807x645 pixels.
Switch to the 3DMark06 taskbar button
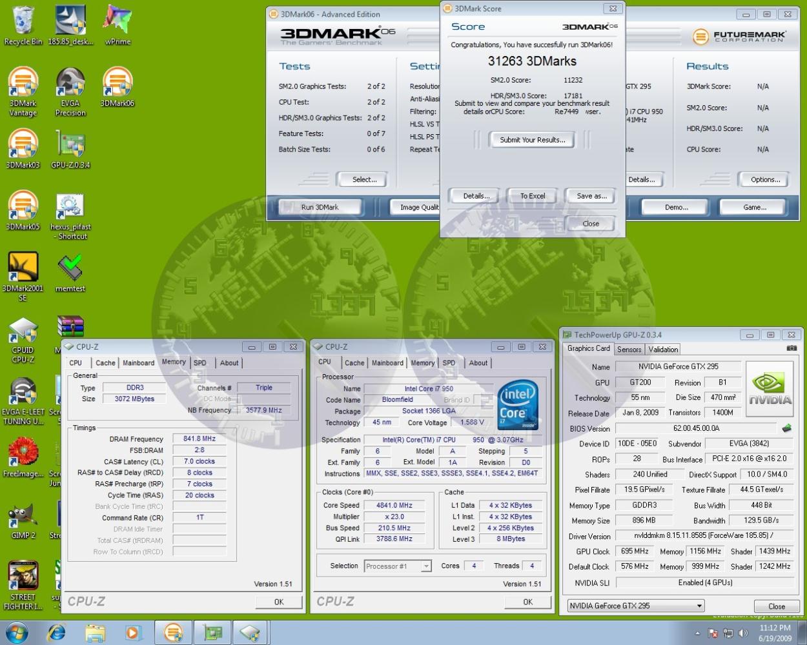click(173, 633)
